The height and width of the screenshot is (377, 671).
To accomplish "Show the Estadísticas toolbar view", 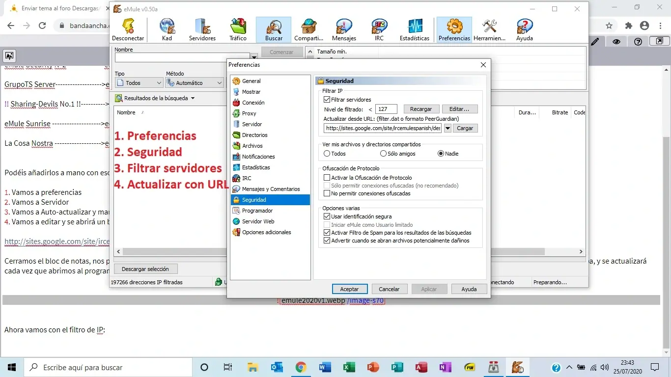I will click(x=415, y=29).
